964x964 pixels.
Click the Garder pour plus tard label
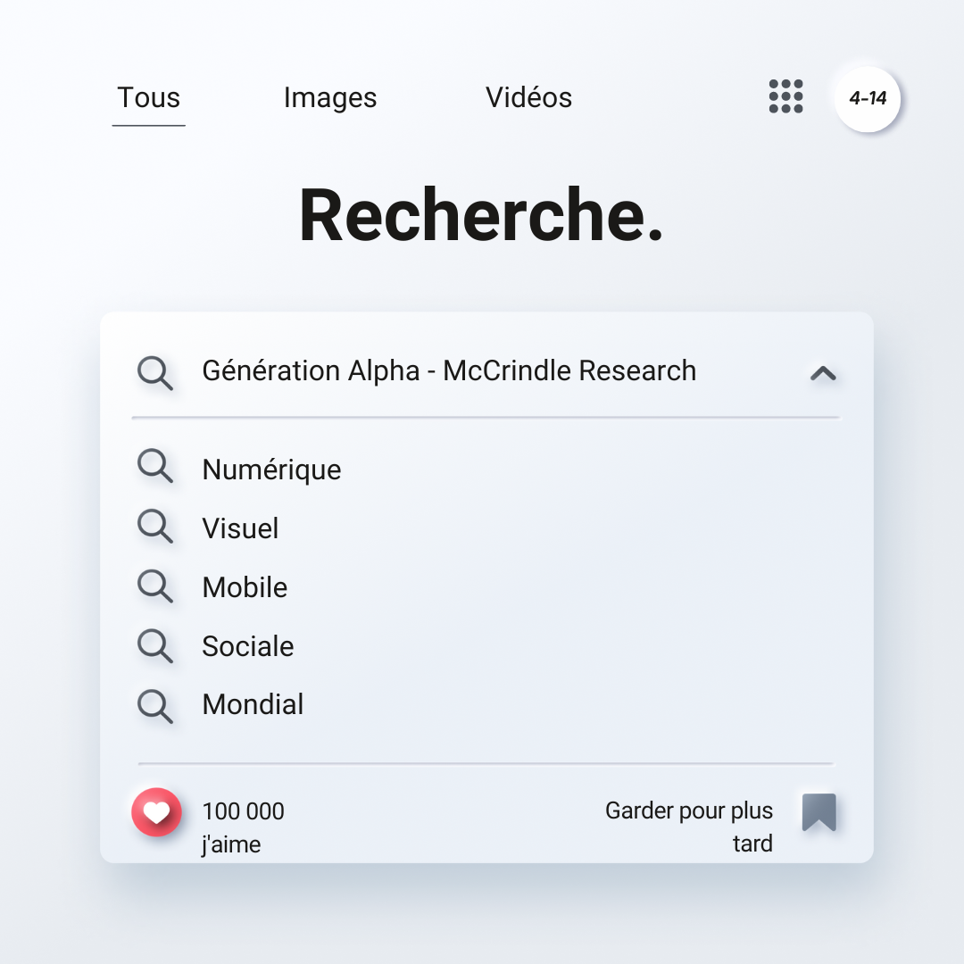(x=688, y=827)
